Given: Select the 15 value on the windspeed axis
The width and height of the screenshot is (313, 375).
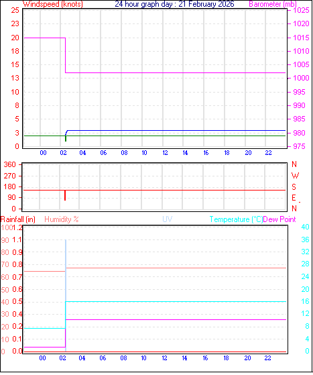Looking at the screenshot, I should tap(15, 64).
